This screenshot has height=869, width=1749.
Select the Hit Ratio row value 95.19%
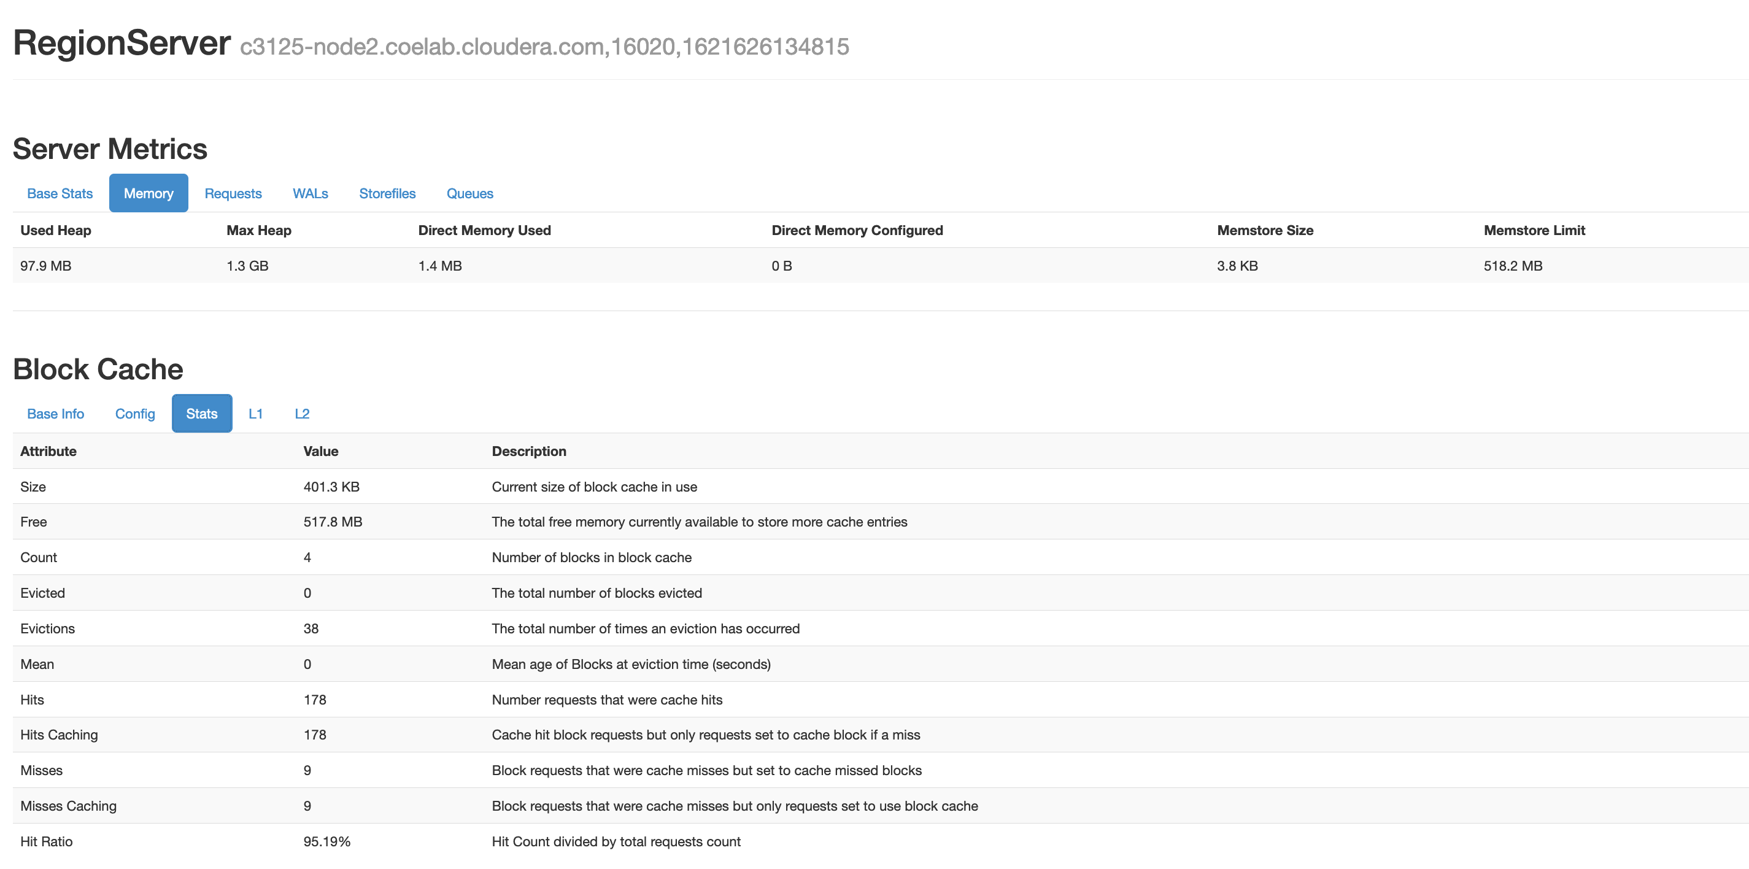pos(326,841)
